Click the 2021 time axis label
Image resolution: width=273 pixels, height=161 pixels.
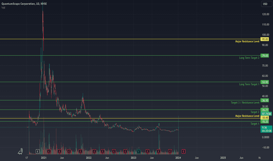pyautogui.click(x=44, y=158)
